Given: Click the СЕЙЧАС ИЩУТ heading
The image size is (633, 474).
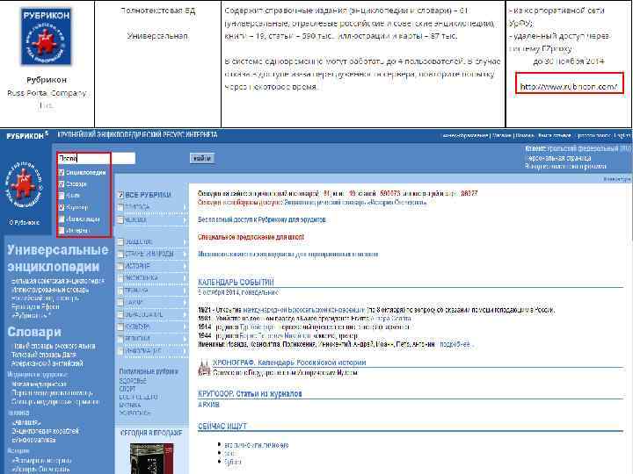Looking at the screenshot, I should pyautogui.click(x=222, y=427).
